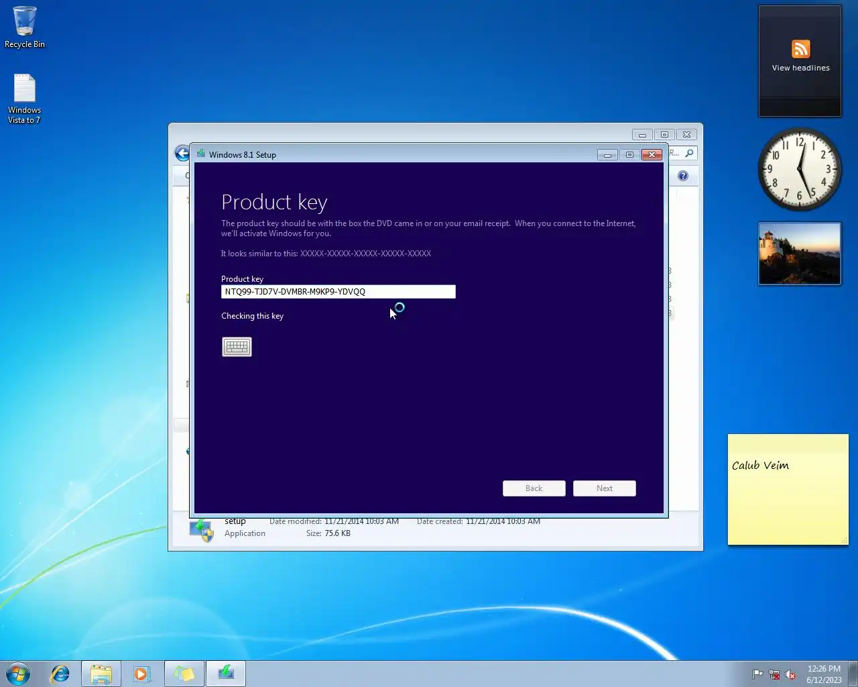Close the Explorer window behind Setup

(x=687, y=135)
